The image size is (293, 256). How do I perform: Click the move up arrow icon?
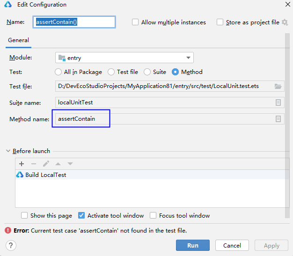pyautogui.click(x=58, y=164)
